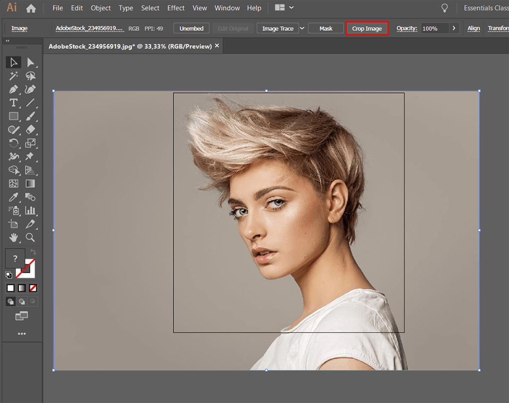Open the workspace switcher chevron
Screen dimensions: 509x403
point(292,7)
